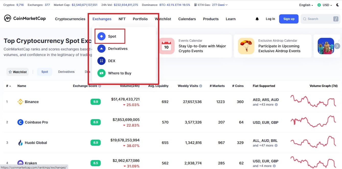Open the Calendars menu
The width and height of the screenshot is (342, 169).
[x=187, y=19]
